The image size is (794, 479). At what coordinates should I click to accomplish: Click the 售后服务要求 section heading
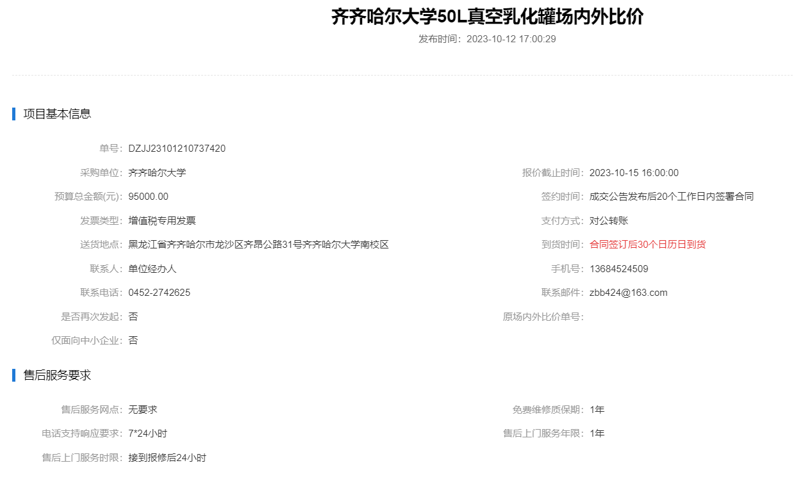pos(57,375)
